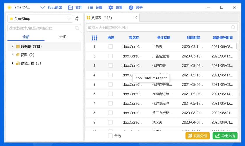Viewport: 245px width, 146px height.
Task: Check the checkbox in row 6 代理商订单
Action: pyautogui.click(x=111, y=94)
